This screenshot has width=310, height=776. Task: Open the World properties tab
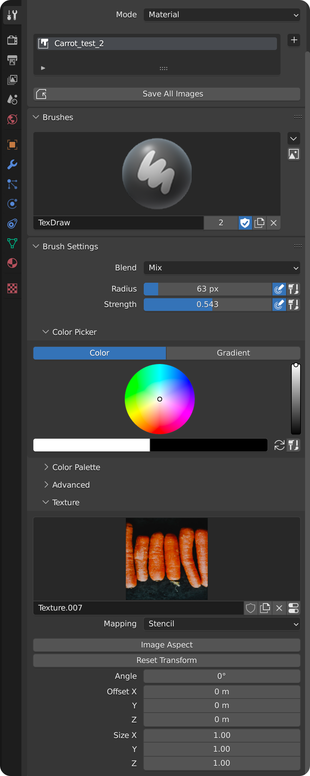pos(12,119)
